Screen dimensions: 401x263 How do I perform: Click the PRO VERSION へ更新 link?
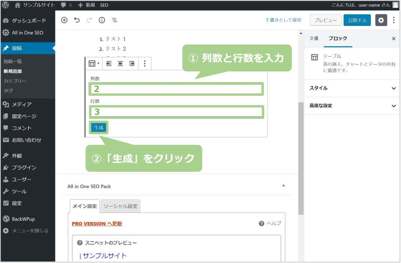click(97, 223)
